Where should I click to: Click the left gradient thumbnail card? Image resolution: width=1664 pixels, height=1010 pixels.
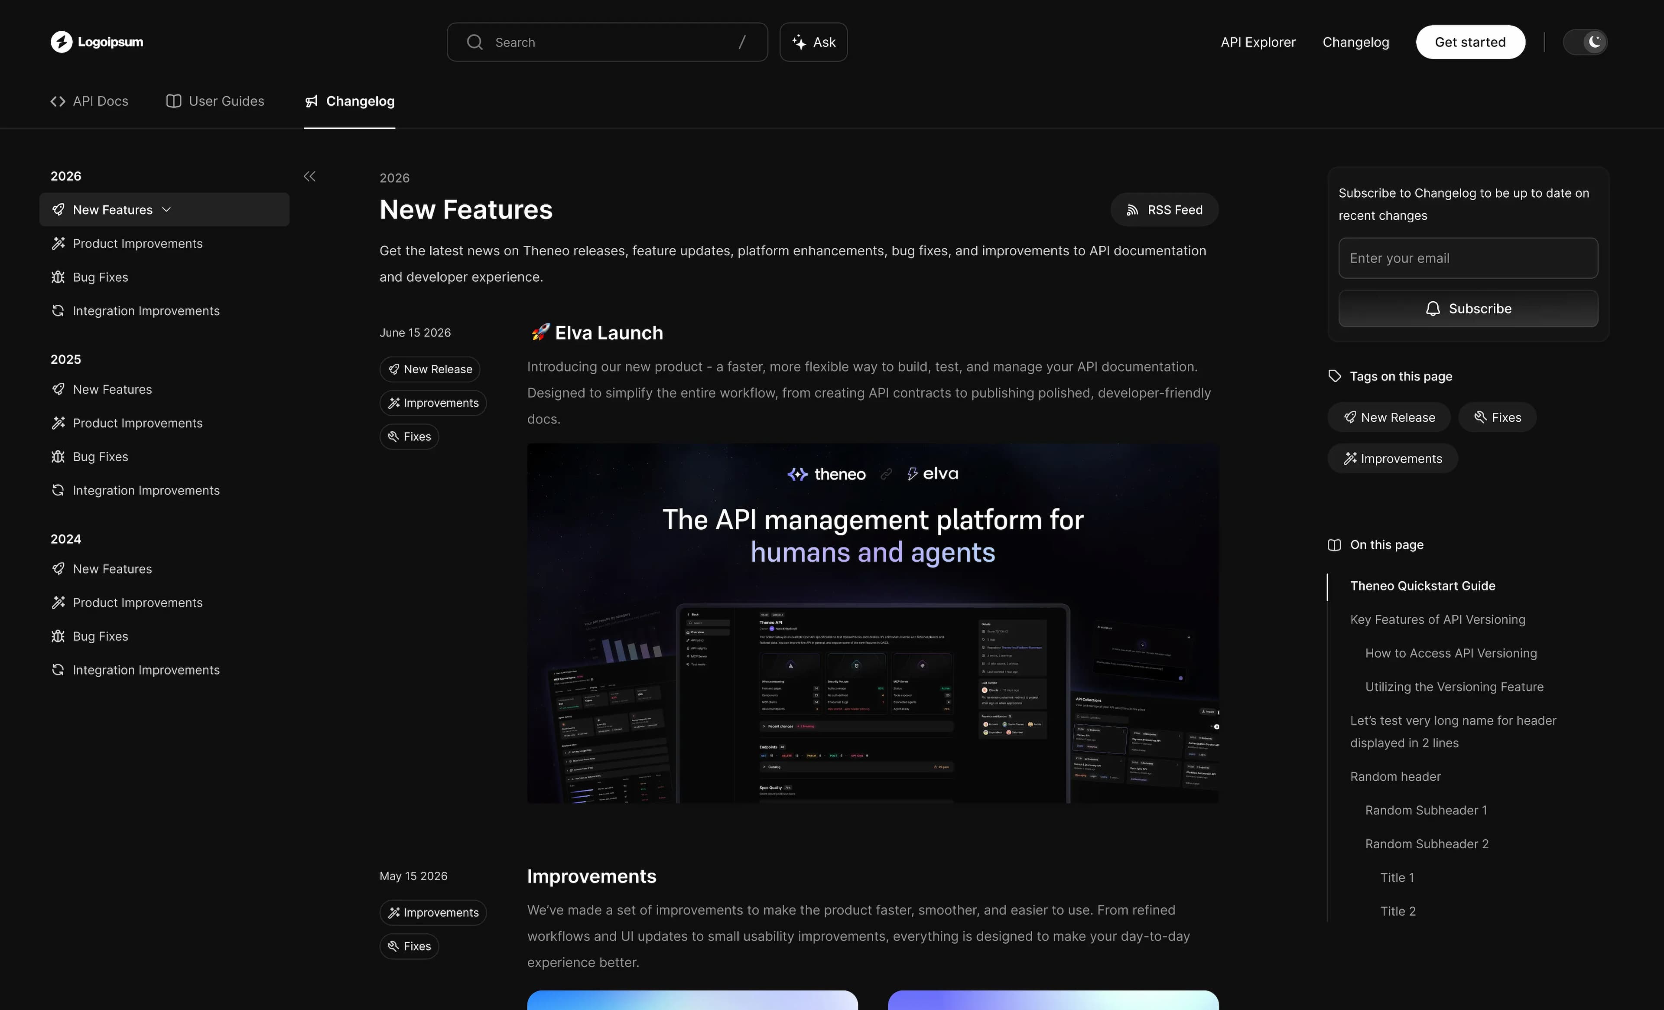point(692,1000)
